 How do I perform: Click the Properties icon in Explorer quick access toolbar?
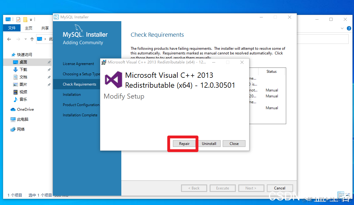19,20
